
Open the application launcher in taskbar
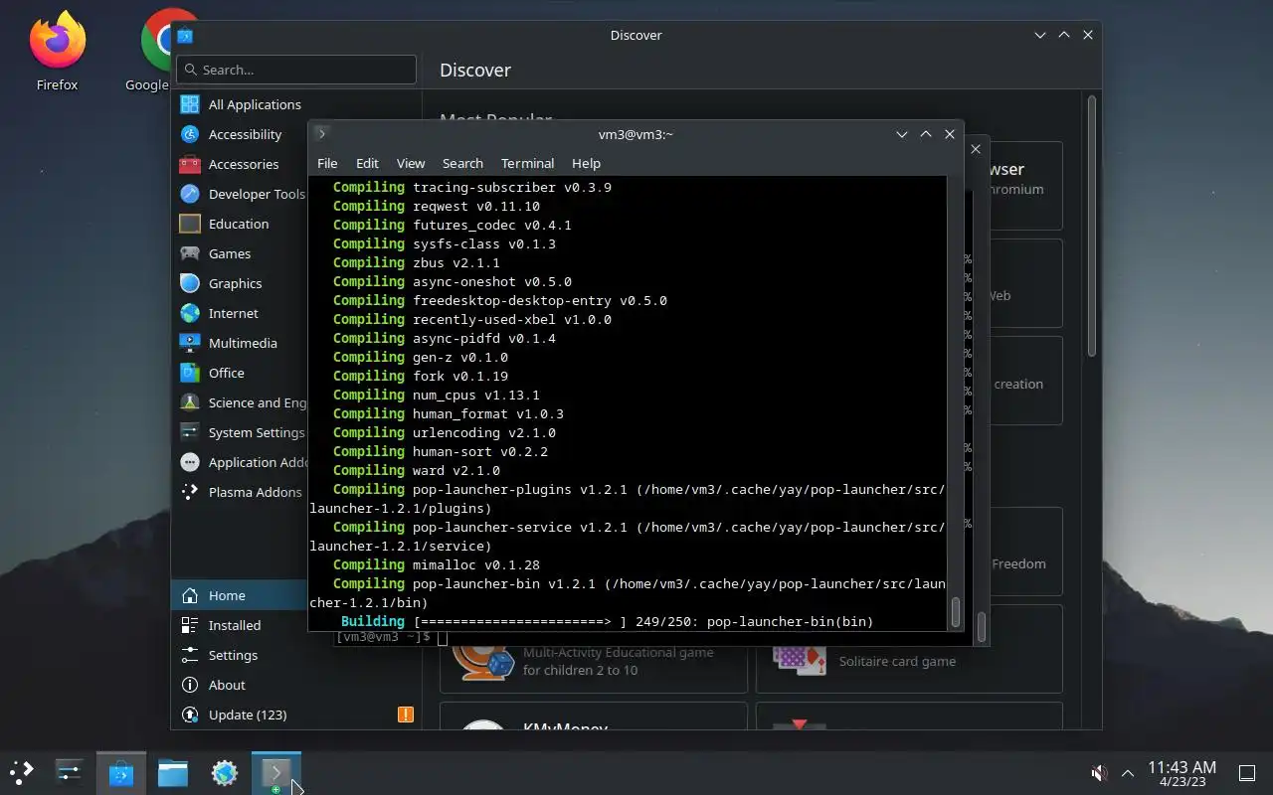click(22, 772)
